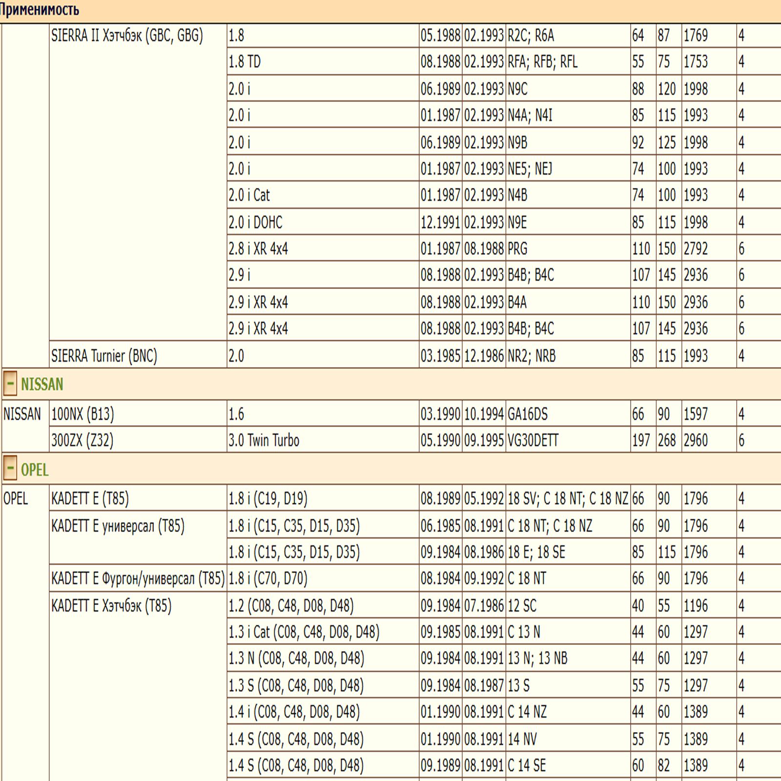The width and height of the screenshot is (781, 781).
Task: Select the SIERRA II Хэтчбэк (GBC, GBG) model cell
Action: coord(127,36)
